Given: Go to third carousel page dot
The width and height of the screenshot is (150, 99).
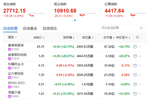Looking at the screenshot, I should 77,20.
